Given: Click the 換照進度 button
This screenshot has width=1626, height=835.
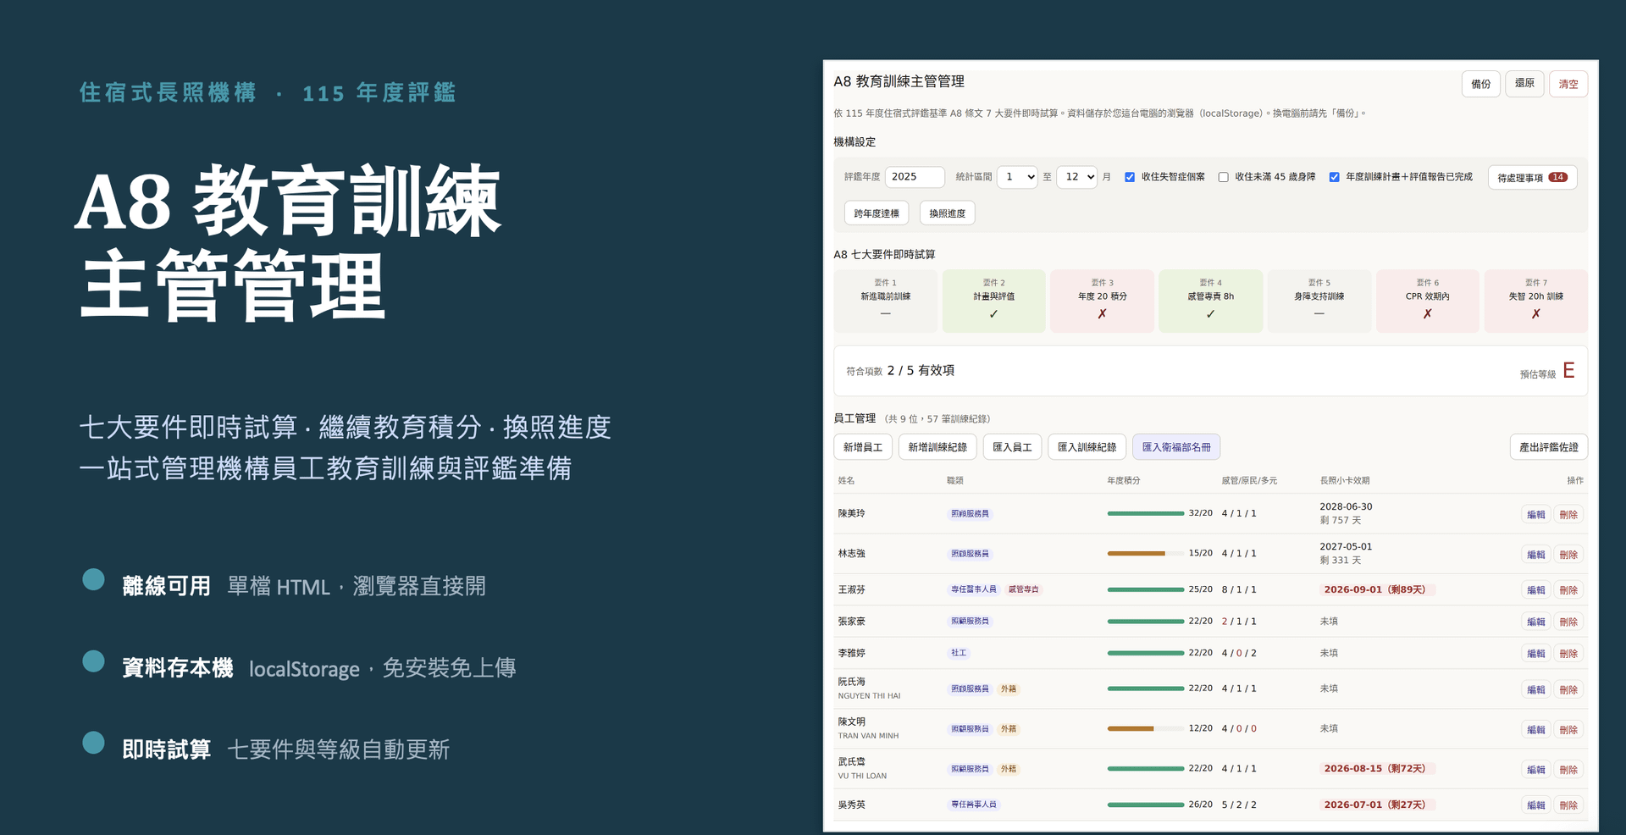Looking at the screenshot, I should tap(947, 213).
